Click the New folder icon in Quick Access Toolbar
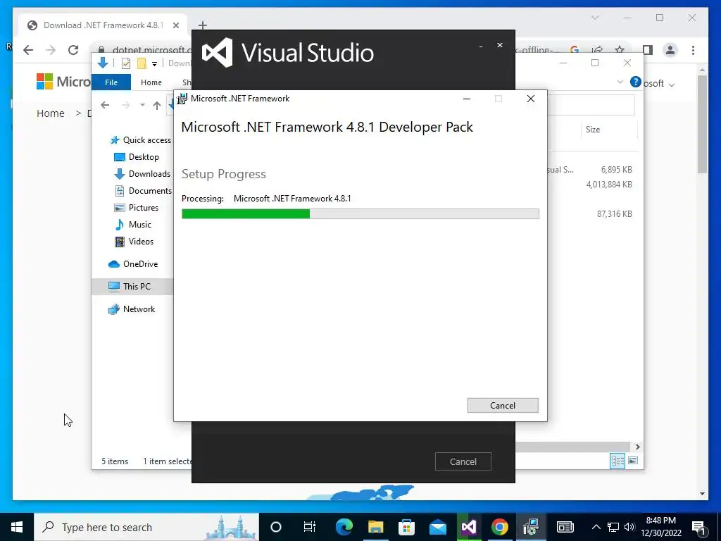This screenshot has width=721, height=541. point(142,63)
